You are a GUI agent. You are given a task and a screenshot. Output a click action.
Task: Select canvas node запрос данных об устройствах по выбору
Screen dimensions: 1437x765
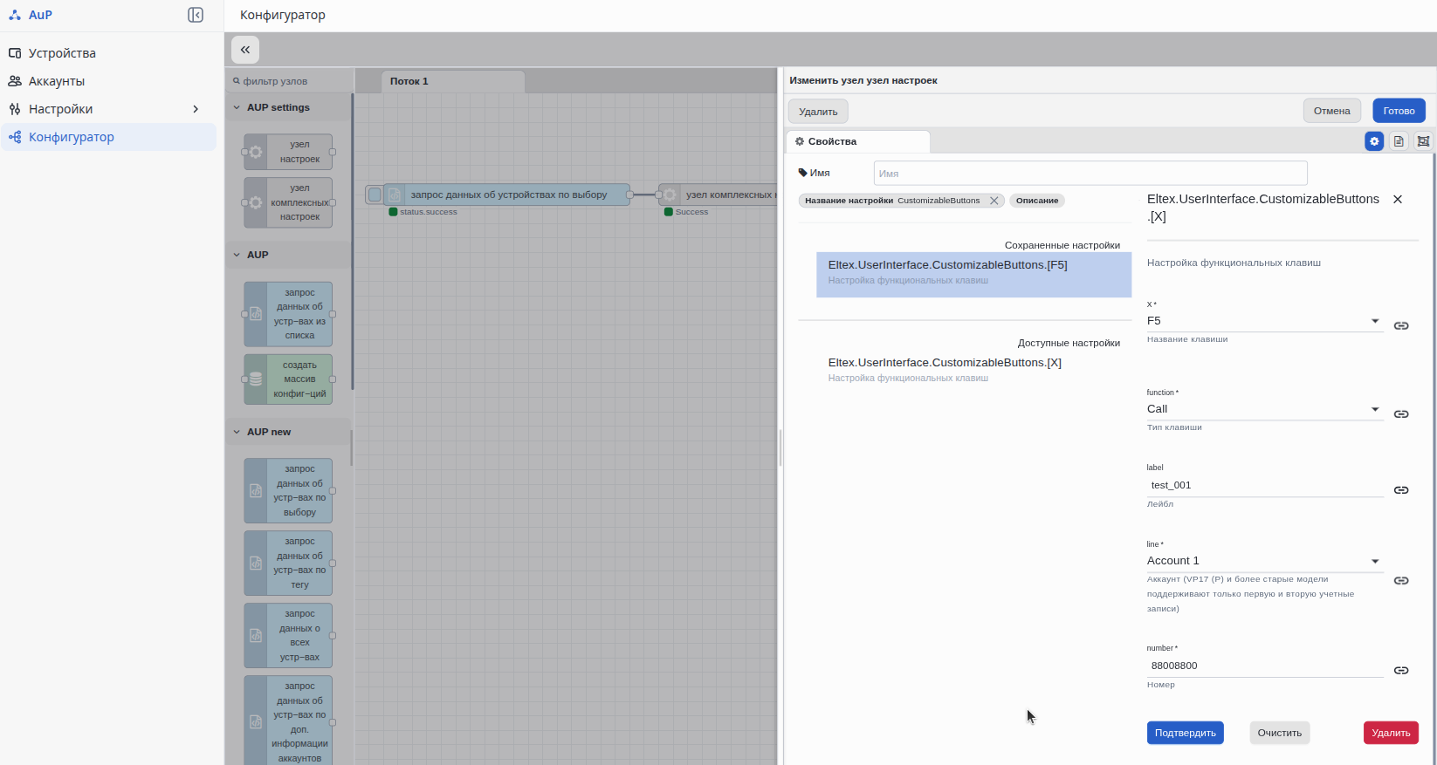507,195
